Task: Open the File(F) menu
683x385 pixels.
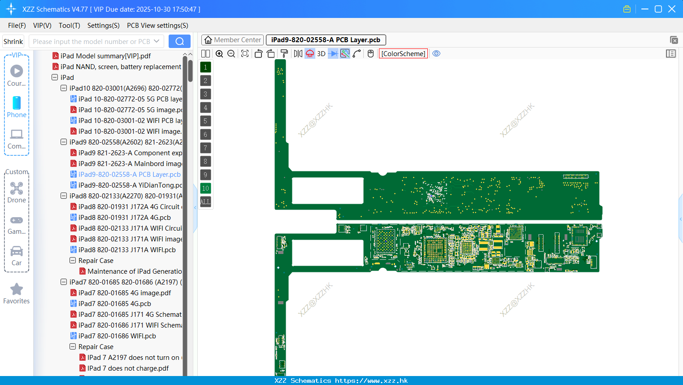Action: click(x=17, y=26)
